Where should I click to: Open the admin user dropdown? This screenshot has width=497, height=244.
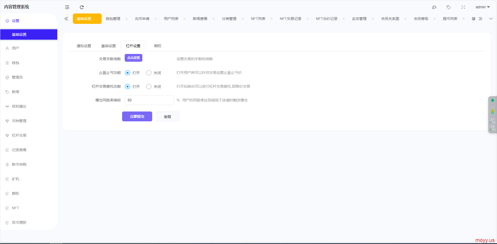(482, 7)
